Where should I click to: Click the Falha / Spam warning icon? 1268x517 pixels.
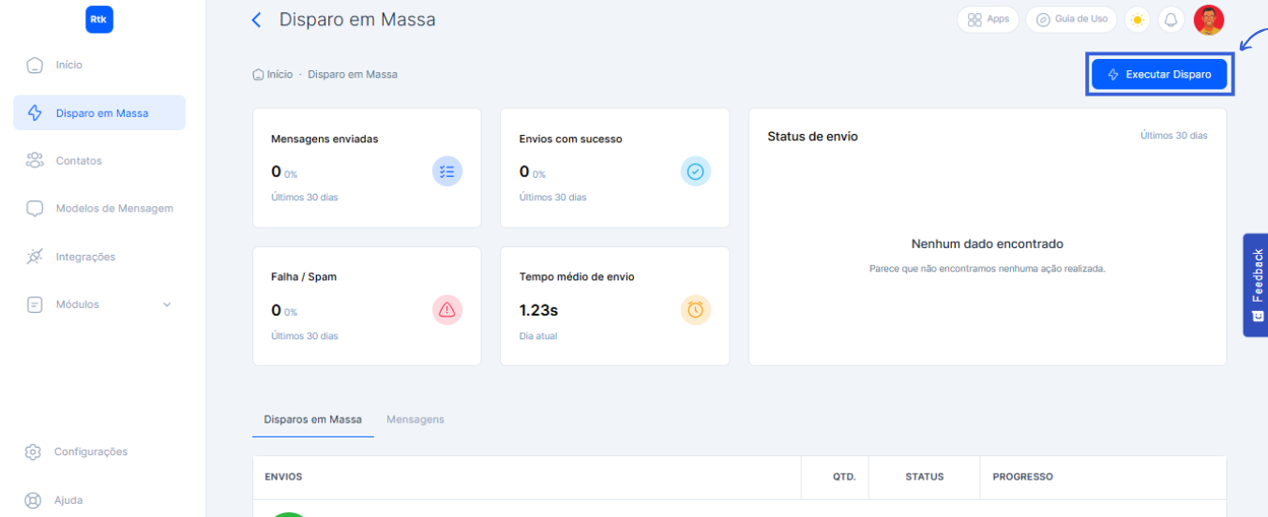446,310
